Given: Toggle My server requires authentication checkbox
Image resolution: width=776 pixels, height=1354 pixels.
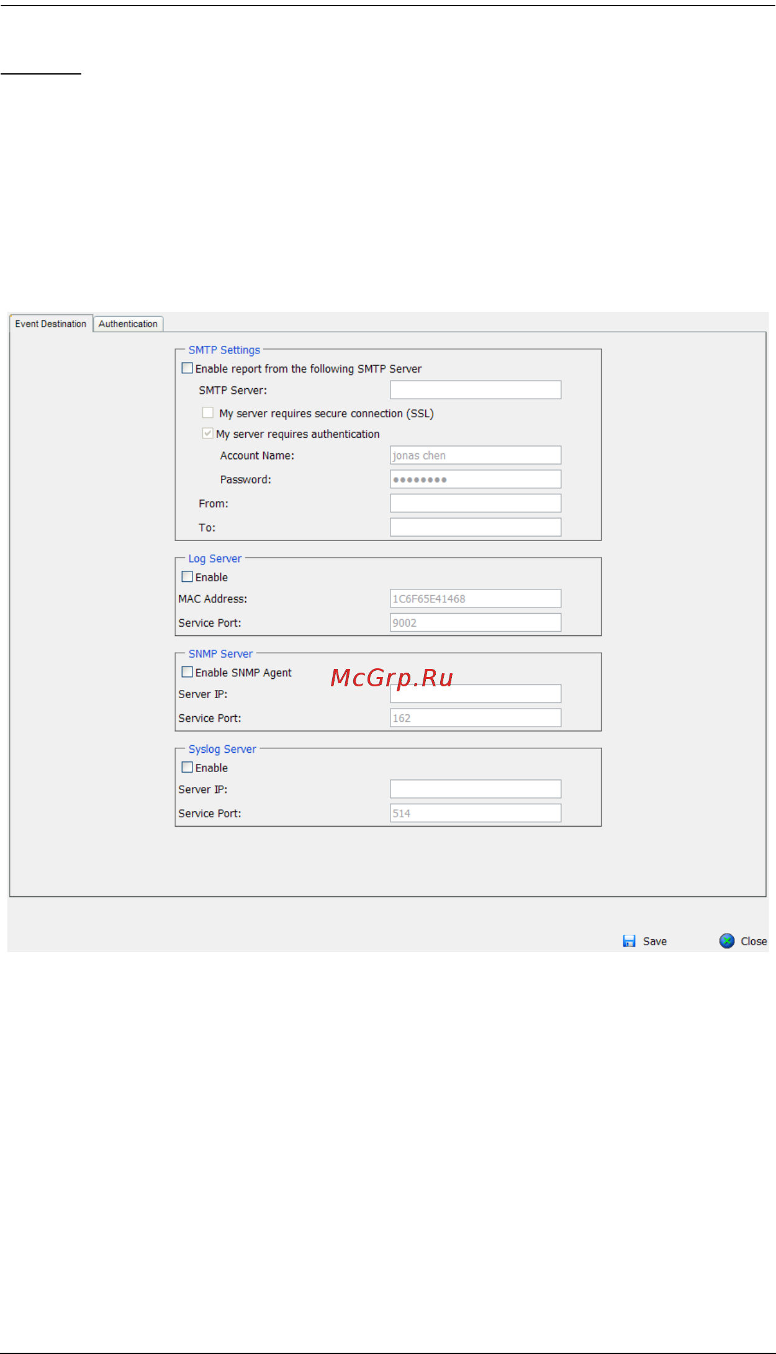Looking at the screenshot, I should click(208, 434).
